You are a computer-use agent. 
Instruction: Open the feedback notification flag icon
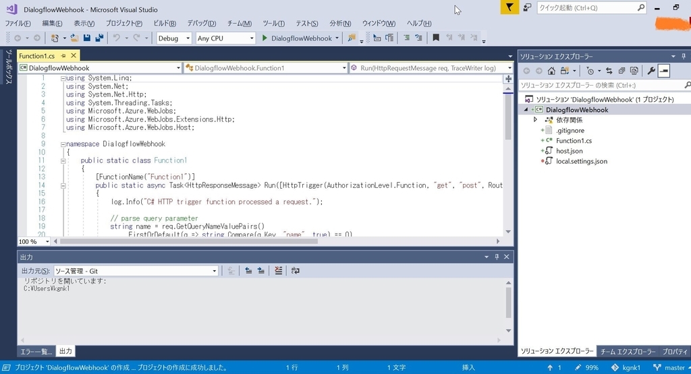pos(509,7)
